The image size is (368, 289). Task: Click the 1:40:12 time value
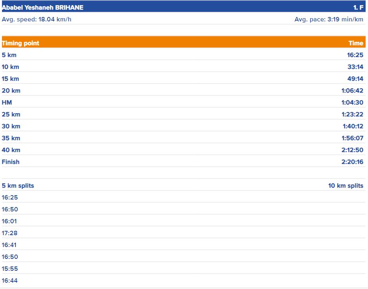[x=353, y=126]
